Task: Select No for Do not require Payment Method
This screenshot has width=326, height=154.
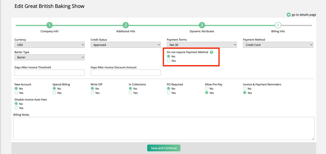Action: click(169, 57)
